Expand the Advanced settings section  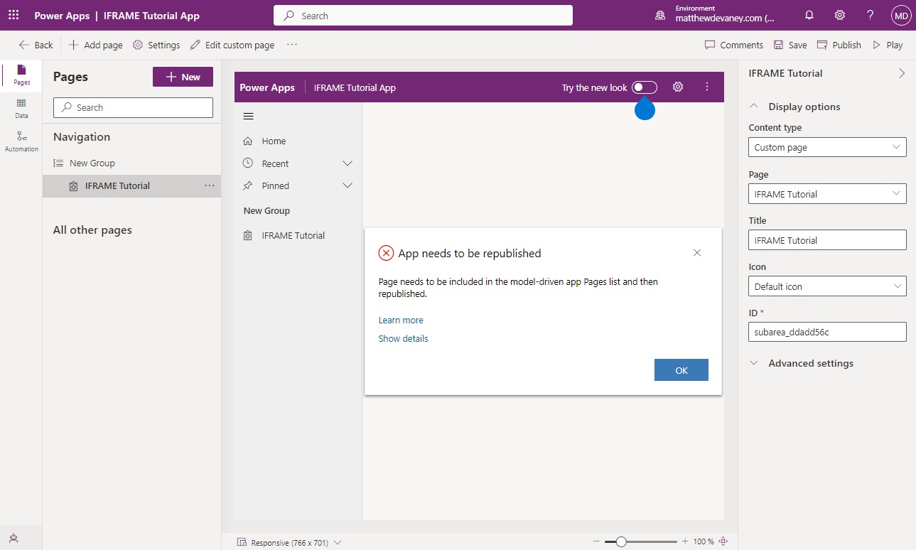point(802,363)
